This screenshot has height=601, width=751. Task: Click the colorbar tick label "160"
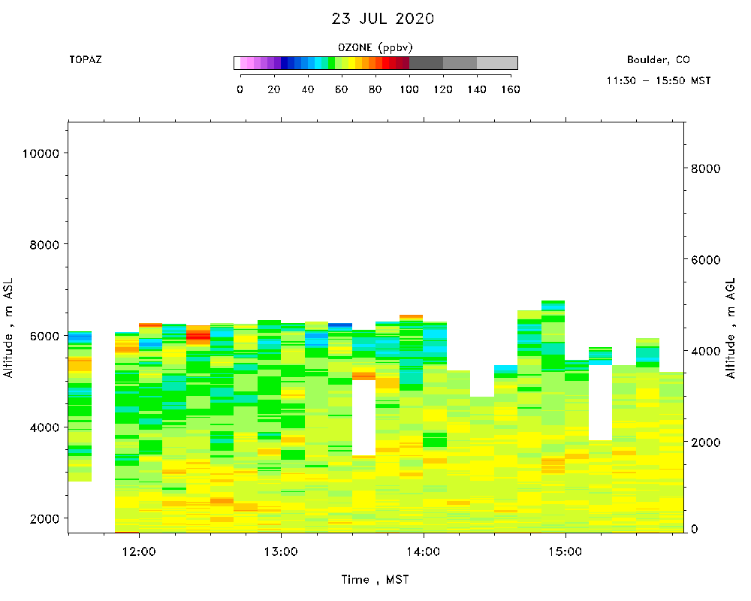[x=511, y=89]
